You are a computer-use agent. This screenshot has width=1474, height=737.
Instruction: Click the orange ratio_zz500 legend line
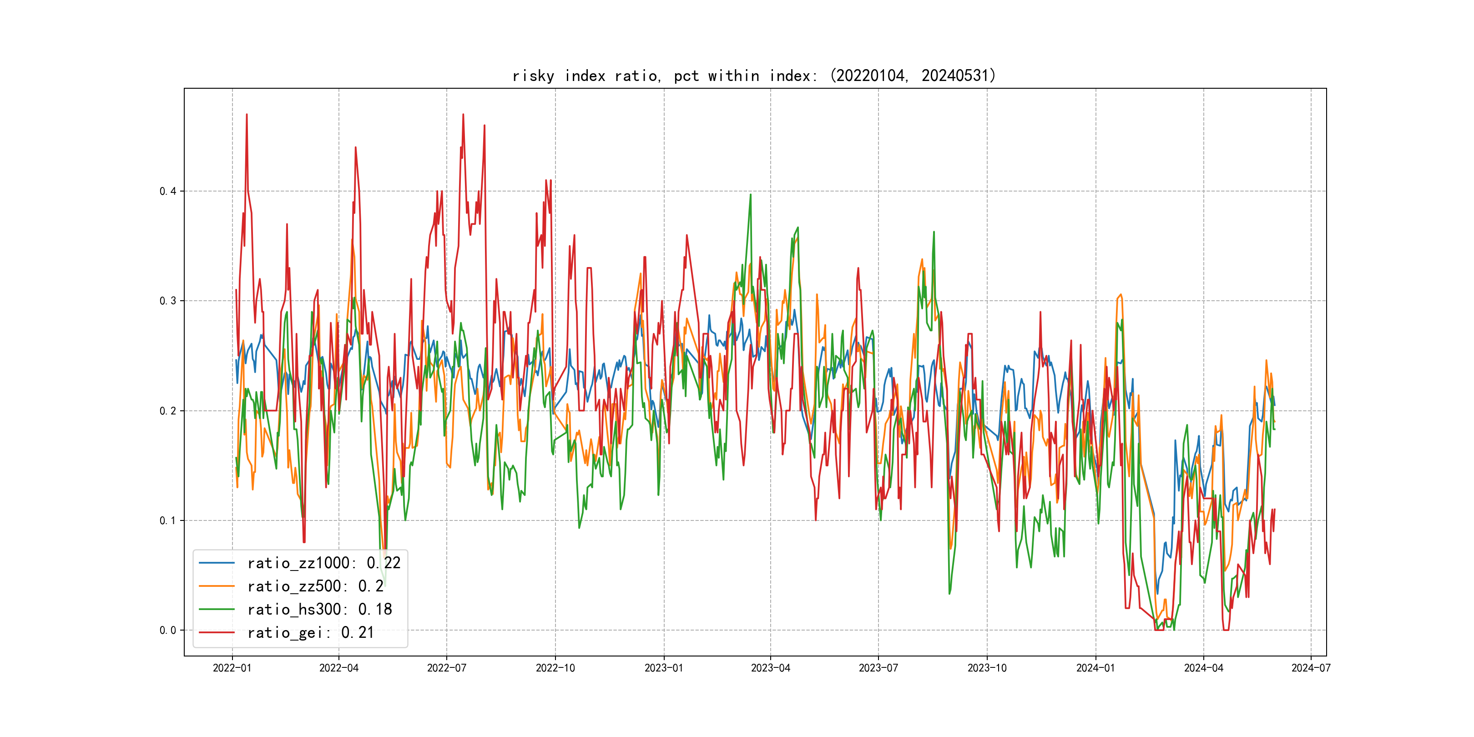pyautogui.click(x=216, y=586)
